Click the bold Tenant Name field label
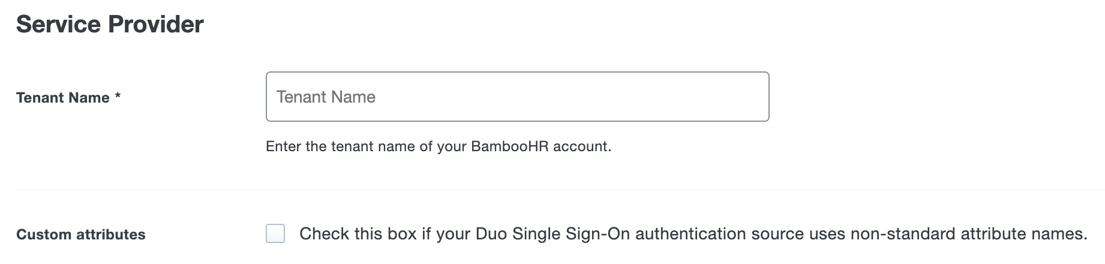Viewport: 1105px width, 264px height. [63, 98]
